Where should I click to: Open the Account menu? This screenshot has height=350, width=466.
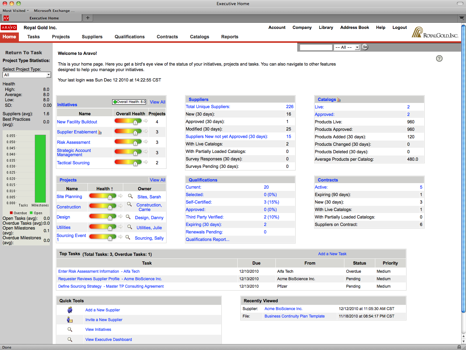tap(277, 28)
